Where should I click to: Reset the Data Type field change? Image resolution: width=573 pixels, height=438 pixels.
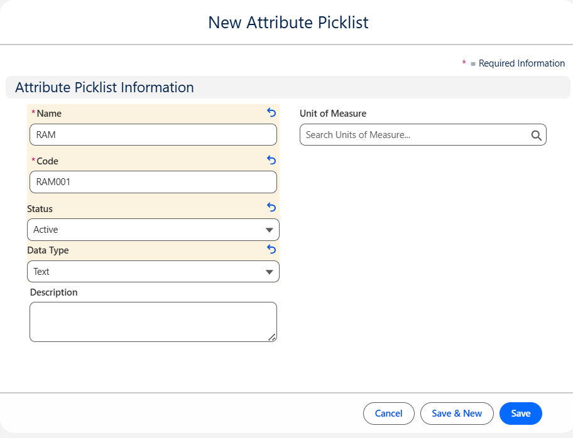click(x=271, y=249)
